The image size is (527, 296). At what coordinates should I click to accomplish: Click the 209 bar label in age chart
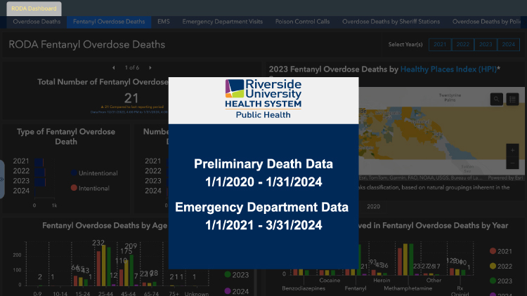[131, 246]
